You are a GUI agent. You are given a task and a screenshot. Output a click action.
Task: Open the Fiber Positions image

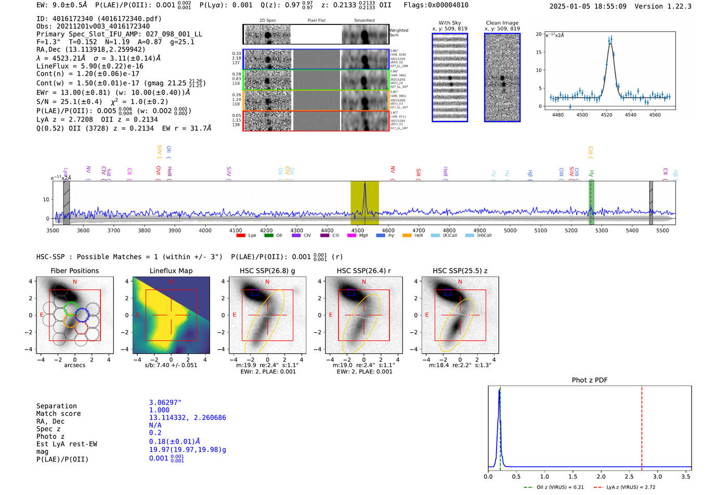(x=75, y=315)
